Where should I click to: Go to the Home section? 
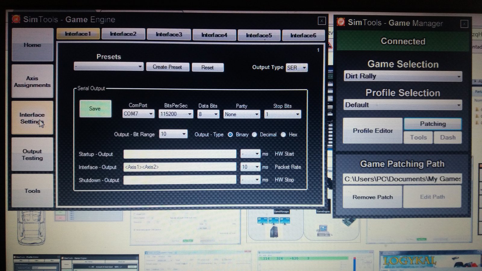pos(33,45)
